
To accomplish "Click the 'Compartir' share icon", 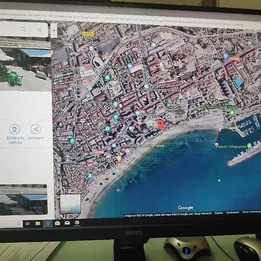I will (x=36, y=129).
